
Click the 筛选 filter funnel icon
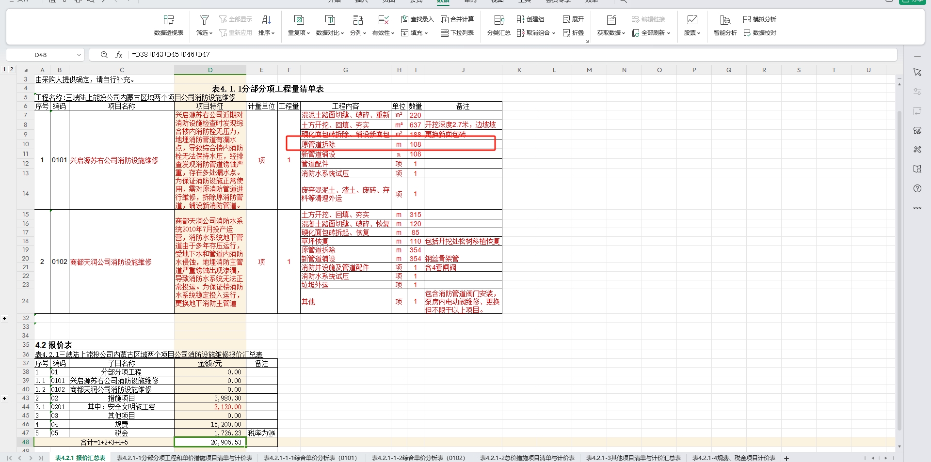(205, 20)
